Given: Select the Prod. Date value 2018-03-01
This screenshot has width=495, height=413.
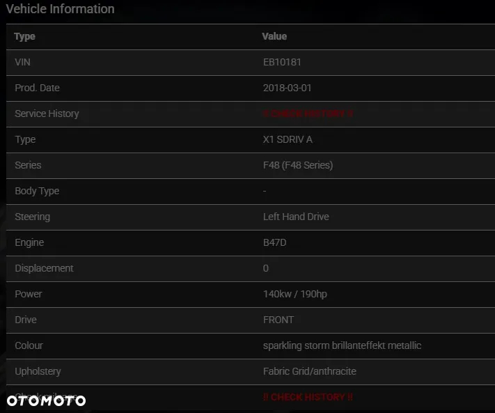Looking at the screenshot, I should pos(288,88).
